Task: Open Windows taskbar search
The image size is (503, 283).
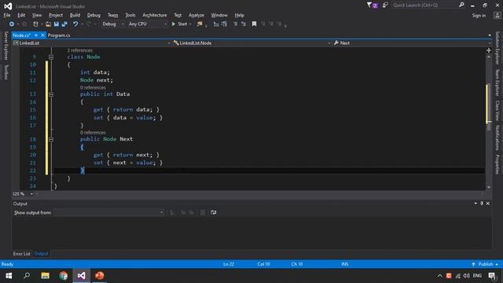Action: pos(27,276)
